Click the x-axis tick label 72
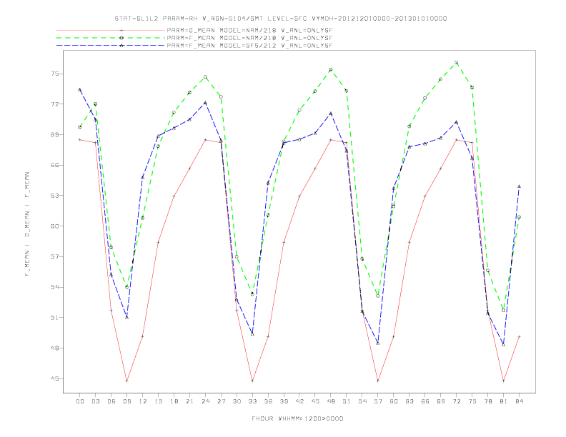The height and width of the screenshot is (437, 566). coord(457,401)
